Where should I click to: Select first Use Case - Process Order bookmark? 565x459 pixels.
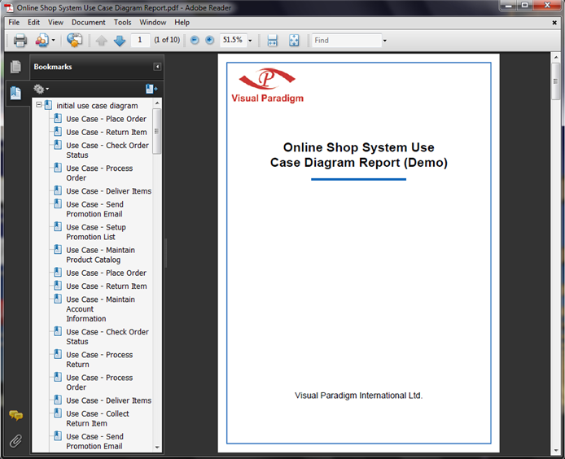pyautogui.click(x=99, y=173)
